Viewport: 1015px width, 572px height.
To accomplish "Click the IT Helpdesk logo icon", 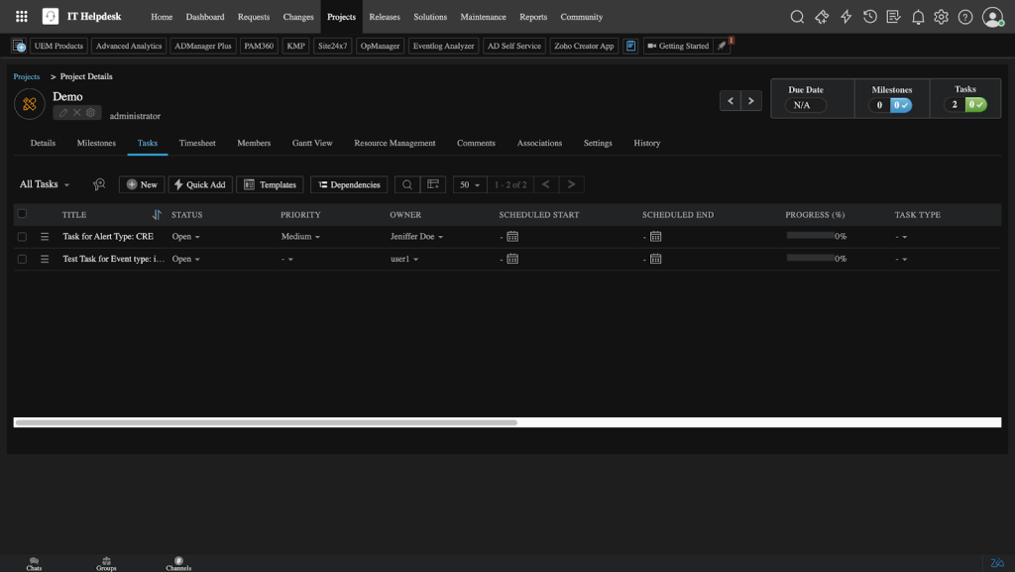I will click(x=51, y=17).
